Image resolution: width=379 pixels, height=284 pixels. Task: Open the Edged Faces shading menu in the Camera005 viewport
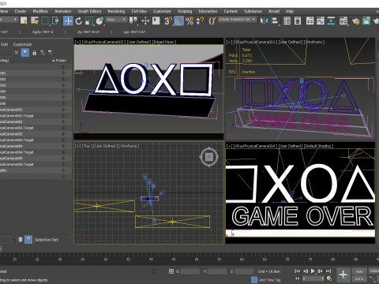(x=164, y=42)
